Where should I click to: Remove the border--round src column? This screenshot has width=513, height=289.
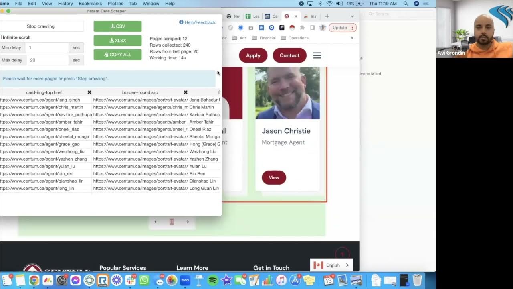point(186,92)
